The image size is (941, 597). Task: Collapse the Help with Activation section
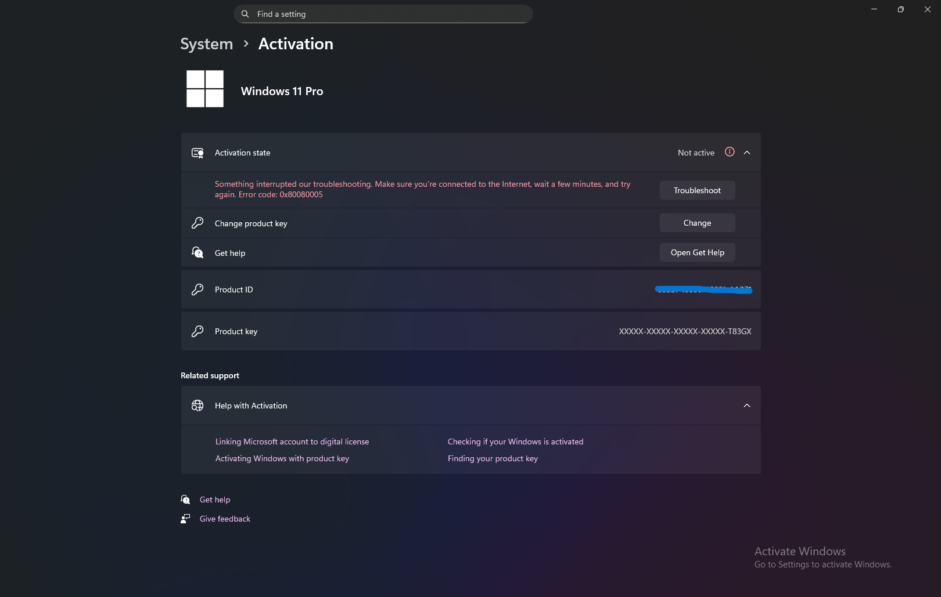pos(747,406)
